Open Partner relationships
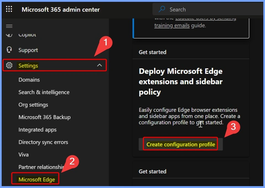Image resolution: width=265 pixels, height=188 pixels. pos(41,167)
